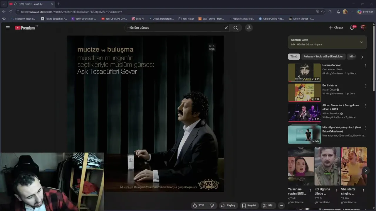
Task: Create a clip with Klip button
Action: click(268, 205)
